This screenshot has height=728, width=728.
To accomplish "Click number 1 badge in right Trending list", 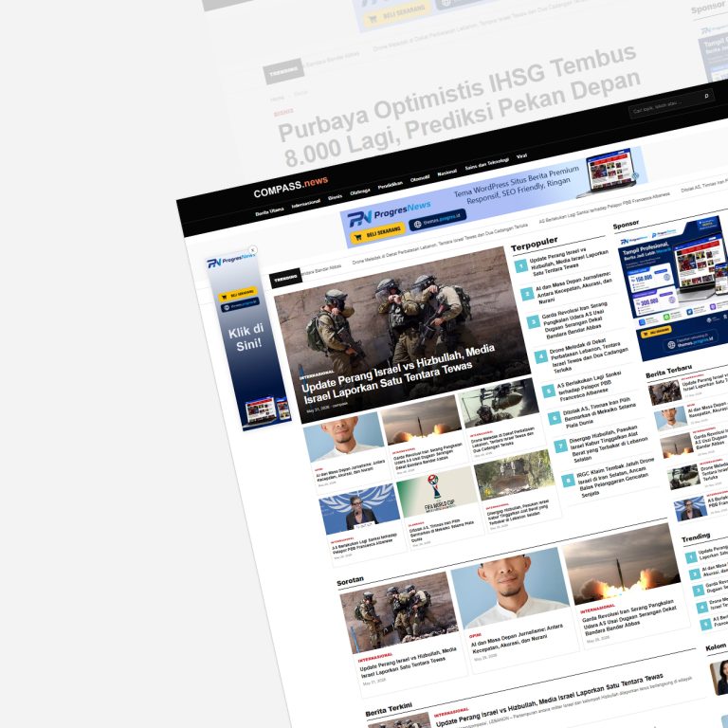I will (691, 556).
